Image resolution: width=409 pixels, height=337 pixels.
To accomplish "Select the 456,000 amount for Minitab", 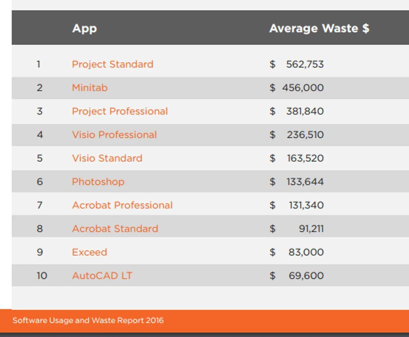I will click(303, 88).
